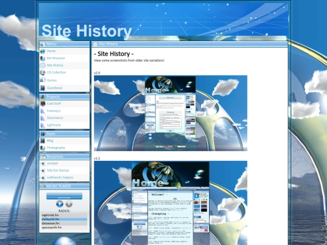
Task: Click the computer icon beside Rat Museum
Action: coord(43,58)
